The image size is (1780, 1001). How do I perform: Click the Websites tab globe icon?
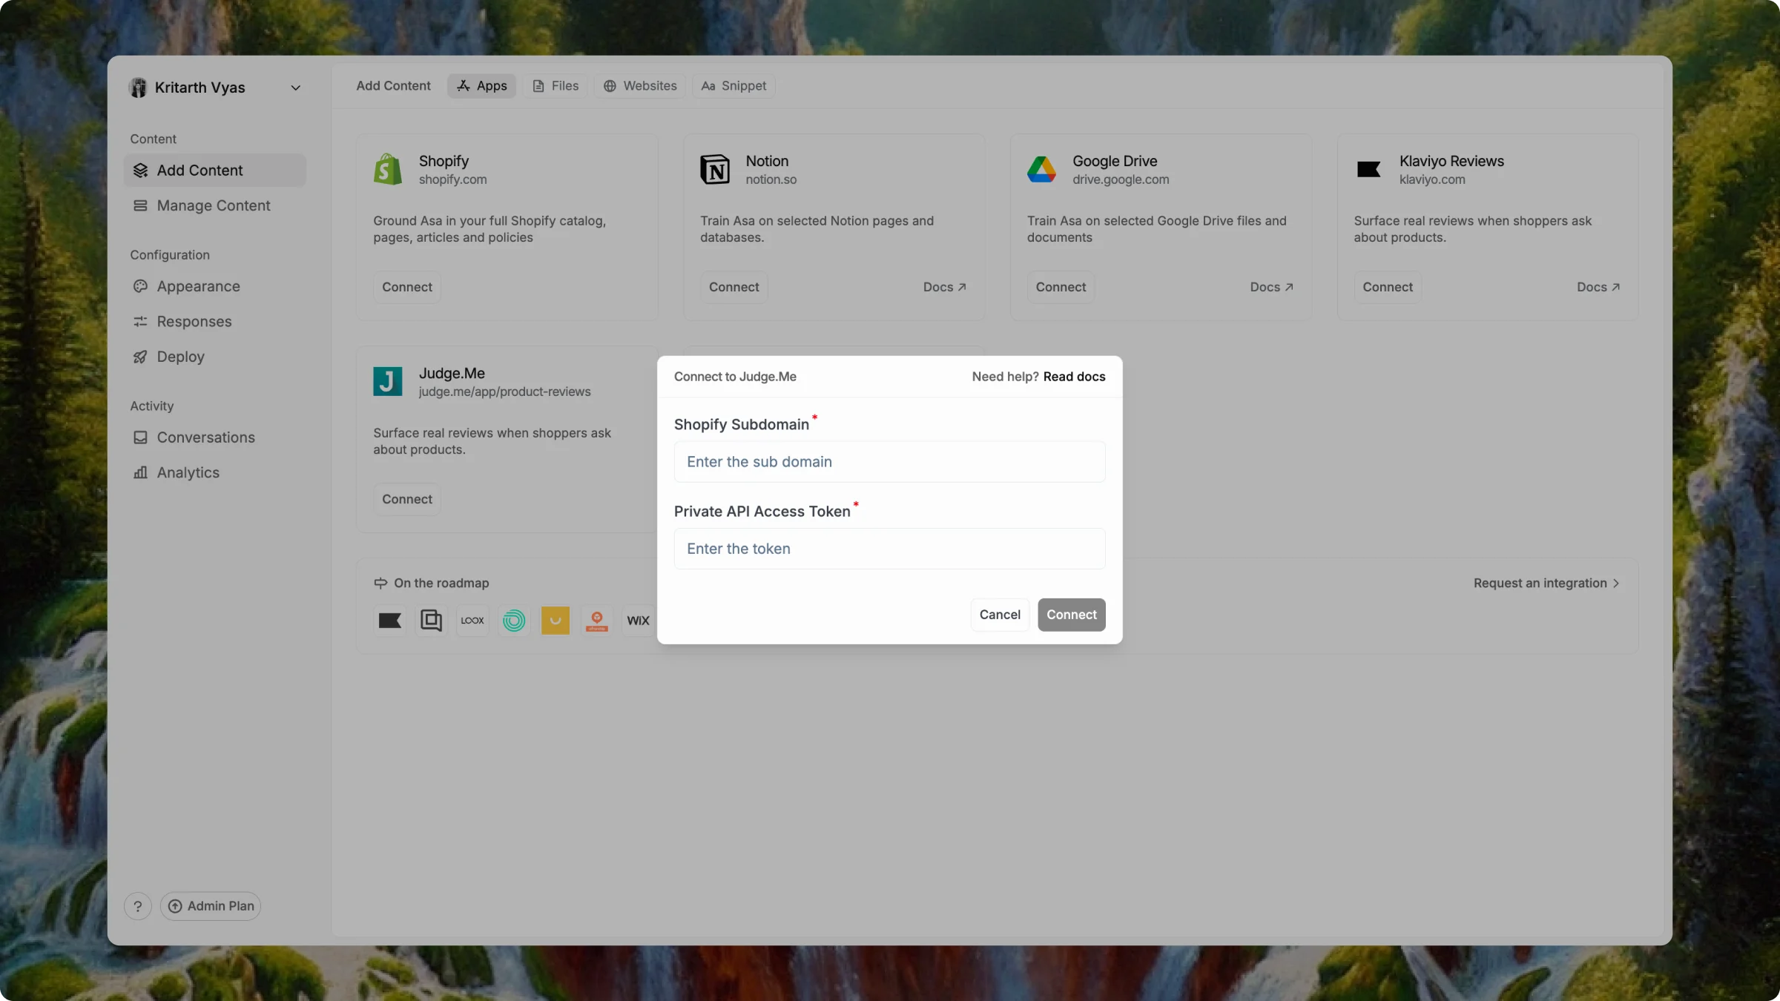pyautogui.click(x=610, y=86)
